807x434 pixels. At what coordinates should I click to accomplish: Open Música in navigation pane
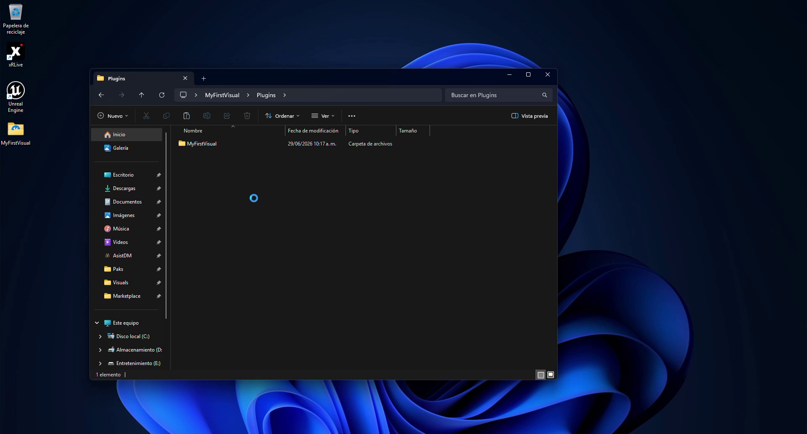121,229
